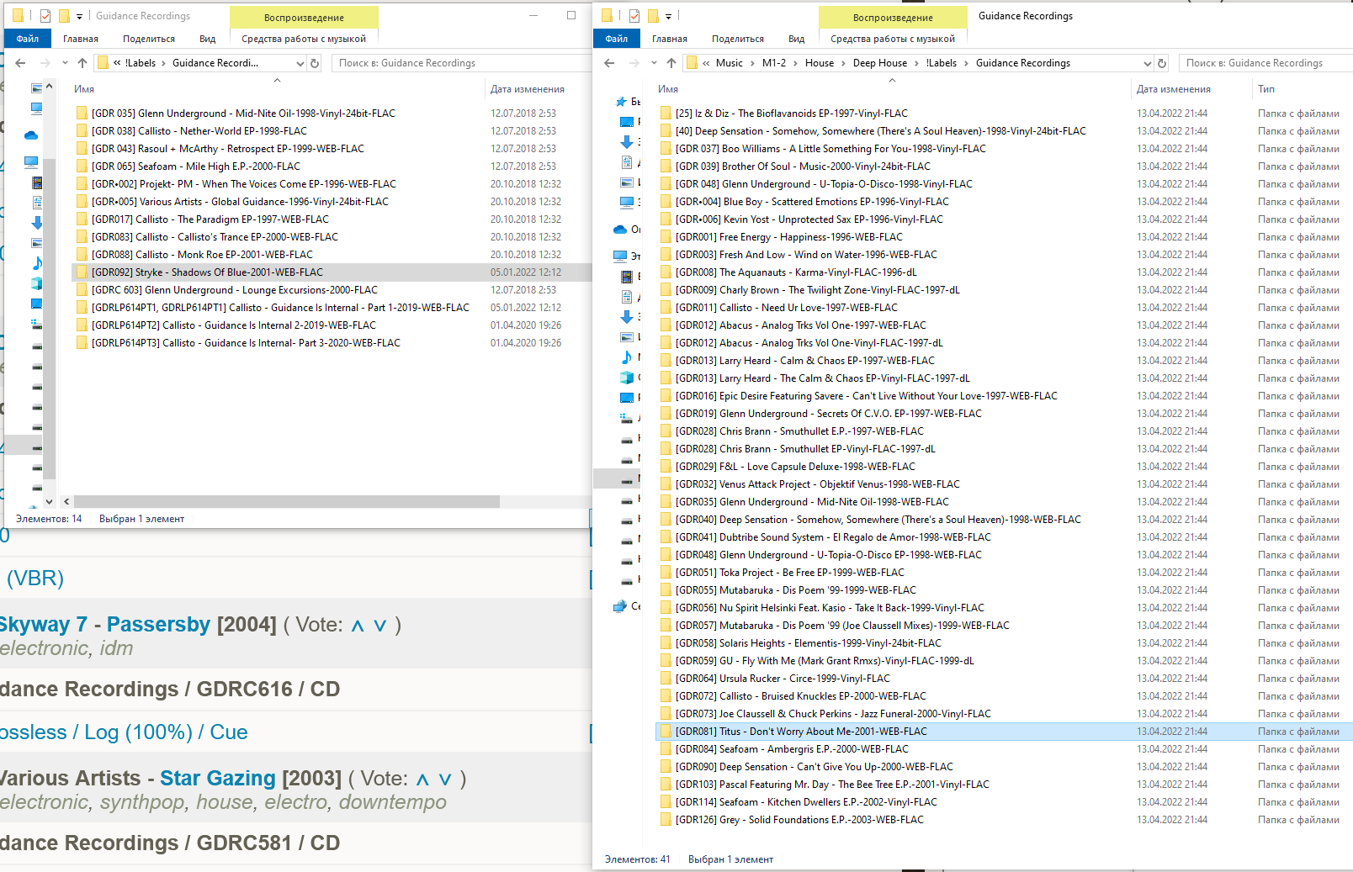Open OneDrive cloud icon in the right navigation pane
Screen dimensions: 1353x872
click(x=620, y=230)
